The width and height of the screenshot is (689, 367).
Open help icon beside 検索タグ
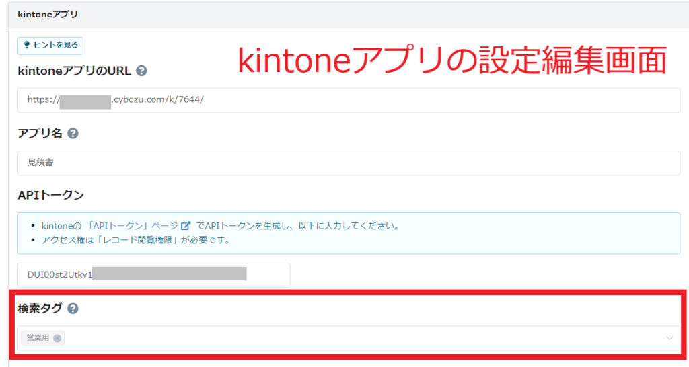pos(73,309)
